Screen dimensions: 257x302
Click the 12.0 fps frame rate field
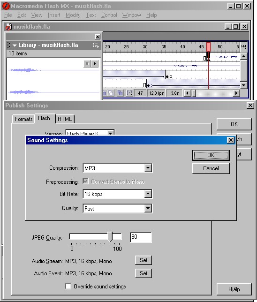[x=156, y=93]
